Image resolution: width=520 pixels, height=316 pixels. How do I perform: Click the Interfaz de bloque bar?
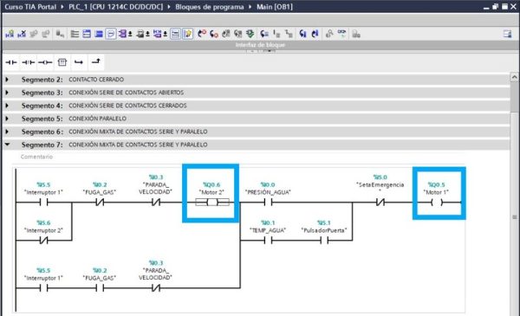pyautogui.click(x=260, y=45)
